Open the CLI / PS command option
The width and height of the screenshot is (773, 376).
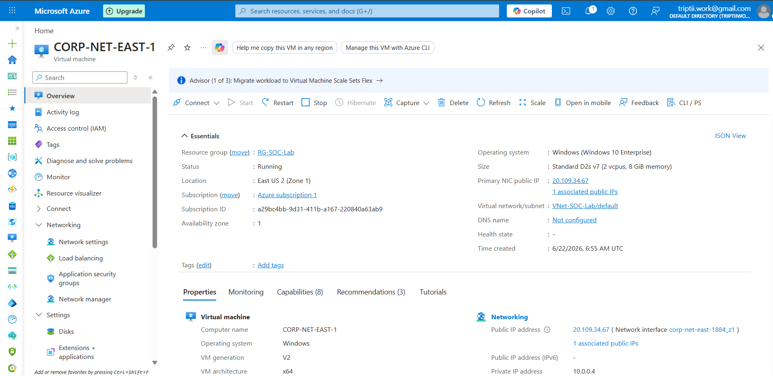684,103
